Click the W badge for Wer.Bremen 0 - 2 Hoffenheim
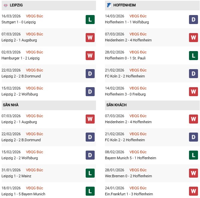This screenshot has height=198, width=200. point(194,173)
